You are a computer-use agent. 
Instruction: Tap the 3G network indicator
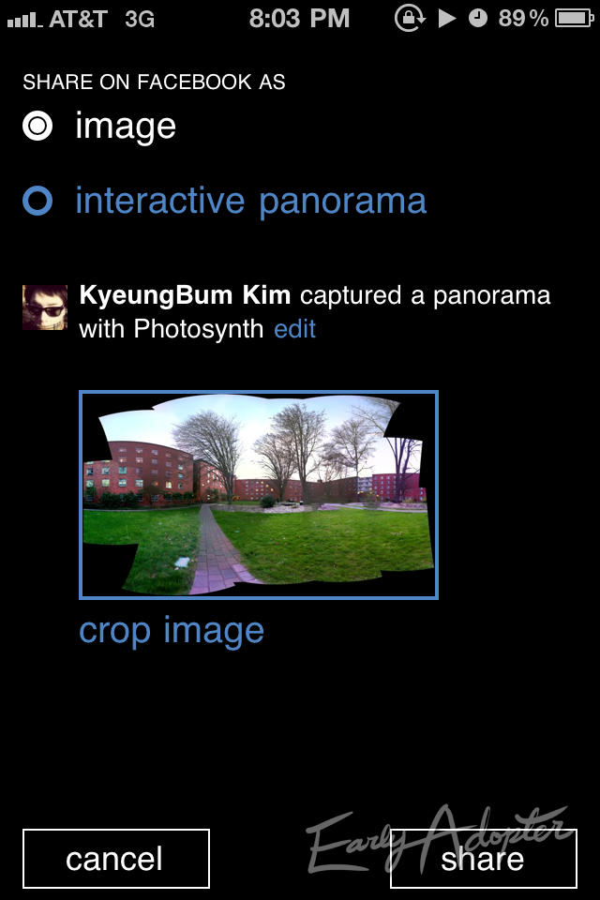(x=140, y=19)
